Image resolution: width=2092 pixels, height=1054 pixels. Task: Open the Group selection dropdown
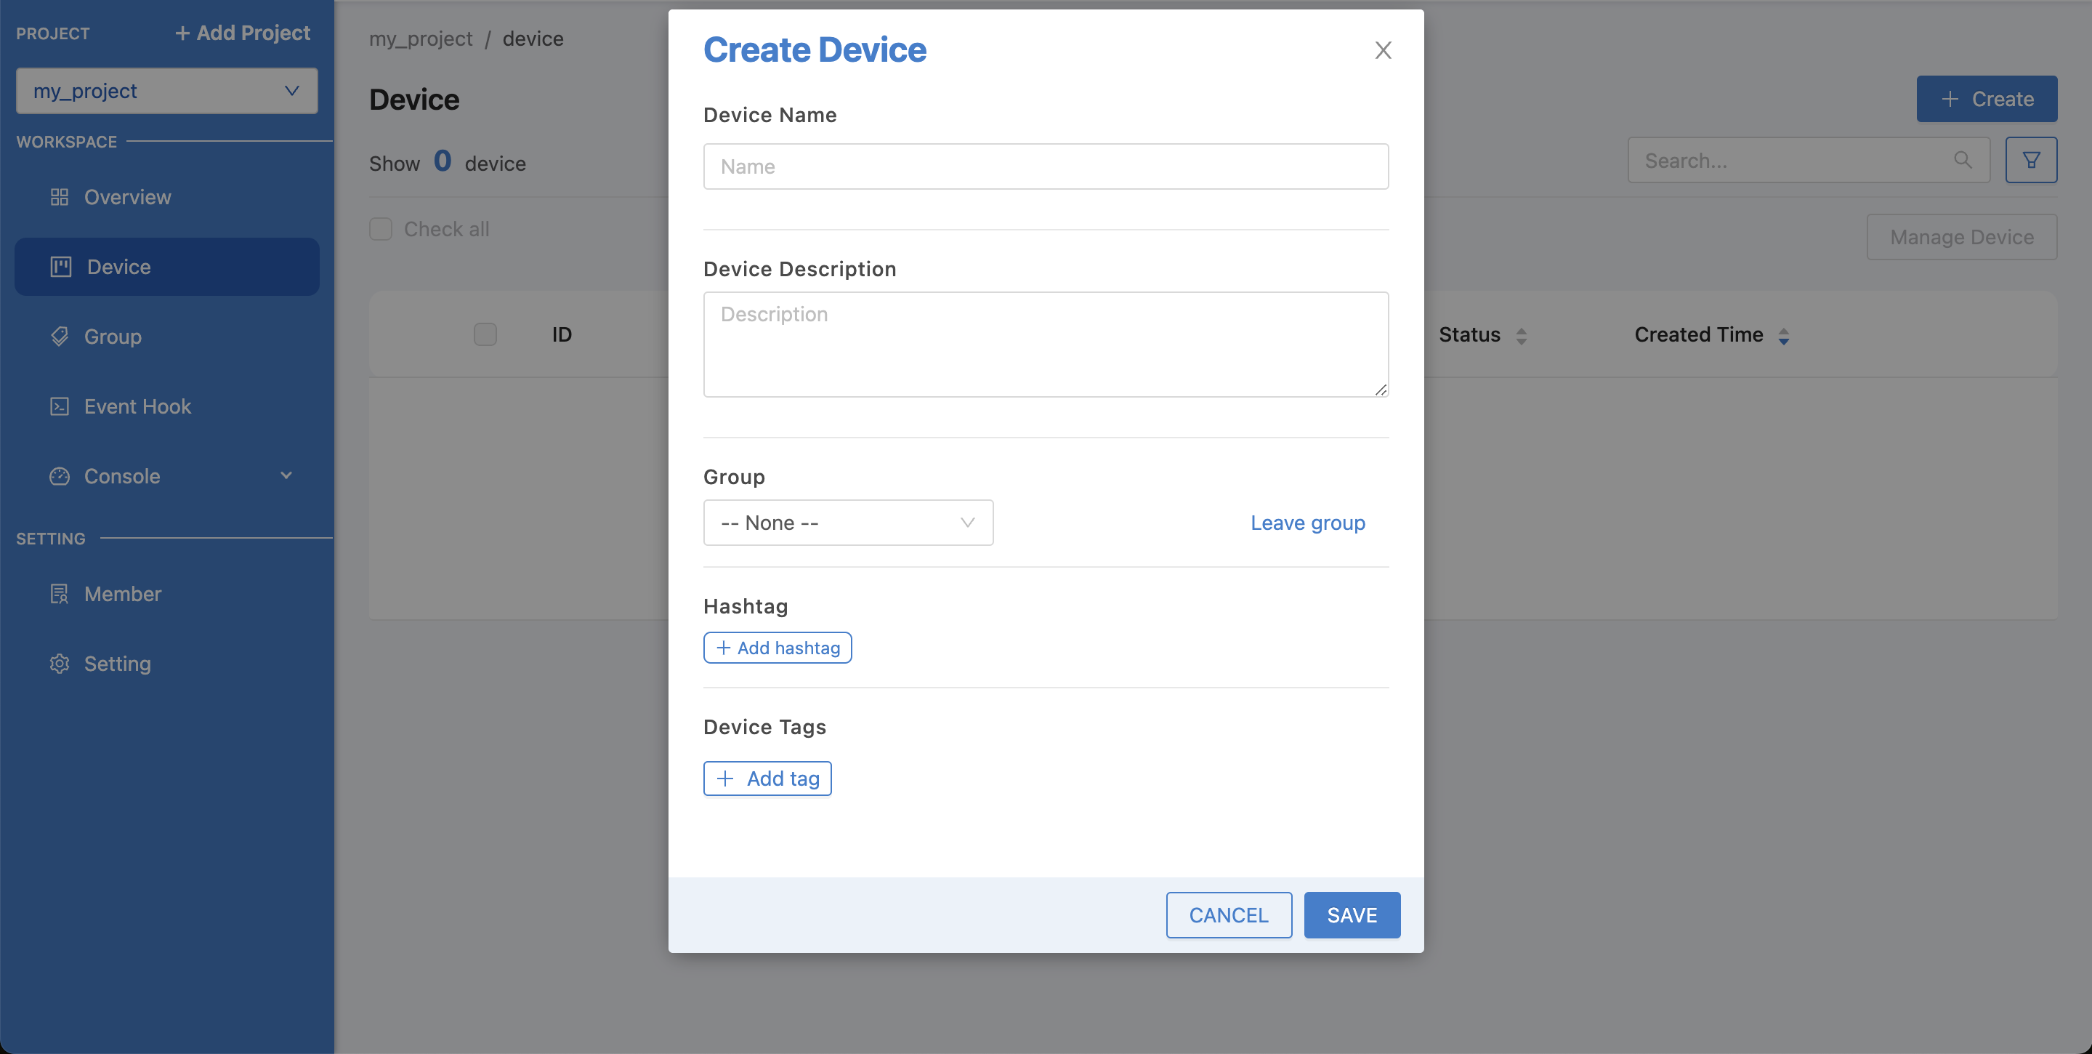(x=848, y=522)
